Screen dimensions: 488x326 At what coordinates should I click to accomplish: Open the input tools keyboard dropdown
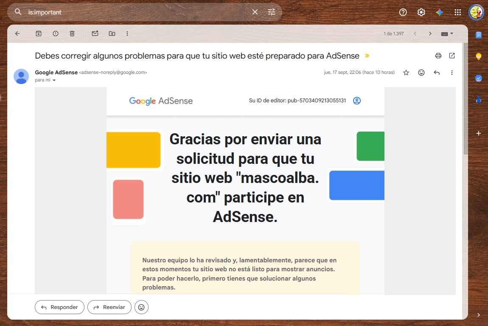(x=447, y=34)
